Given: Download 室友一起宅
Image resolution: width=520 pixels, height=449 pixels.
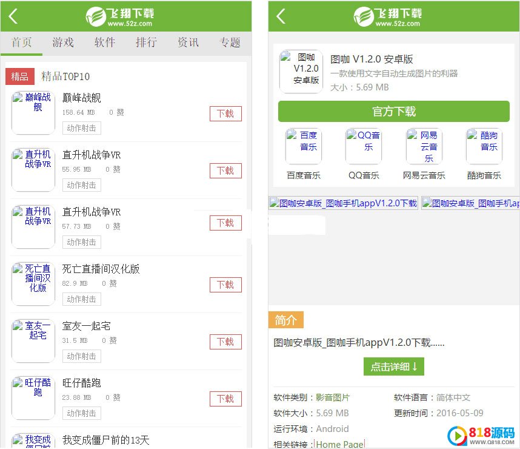Looking at the screenshot, I should click(225, 342).
